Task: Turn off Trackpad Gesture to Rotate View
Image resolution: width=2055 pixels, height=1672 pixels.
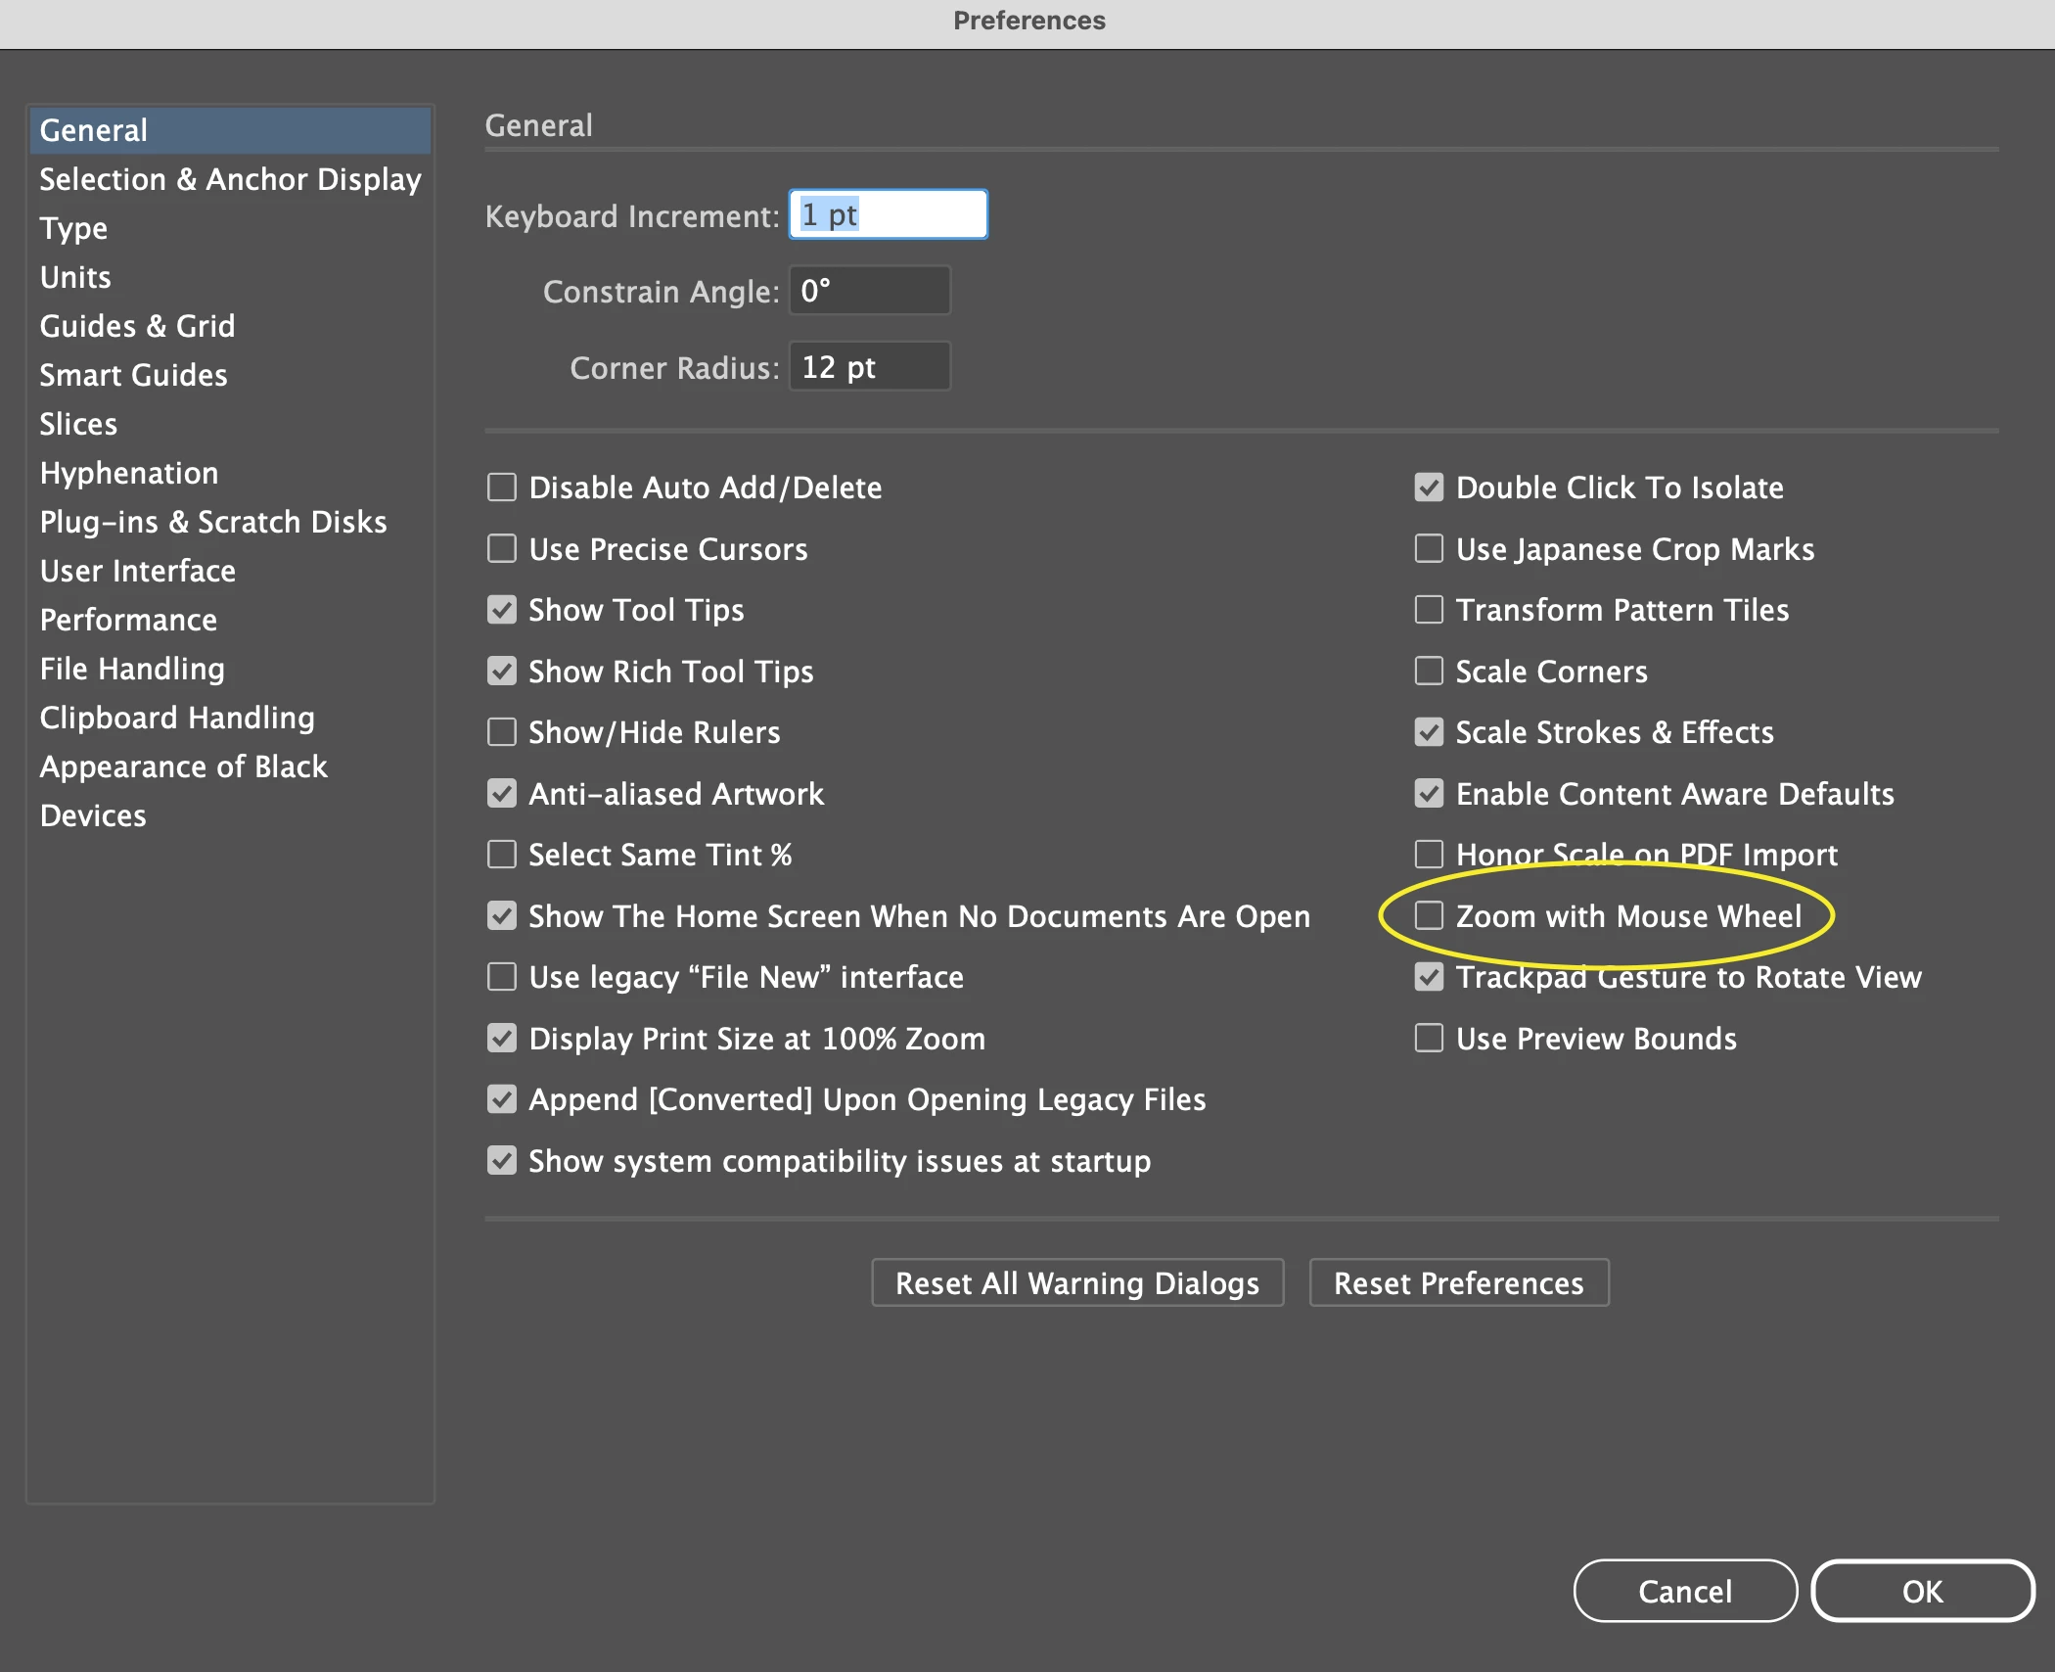Action: 1429,976
